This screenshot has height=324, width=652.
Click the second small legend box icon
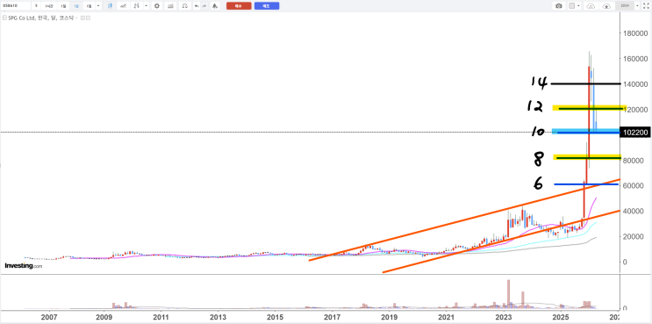point(88,18)
